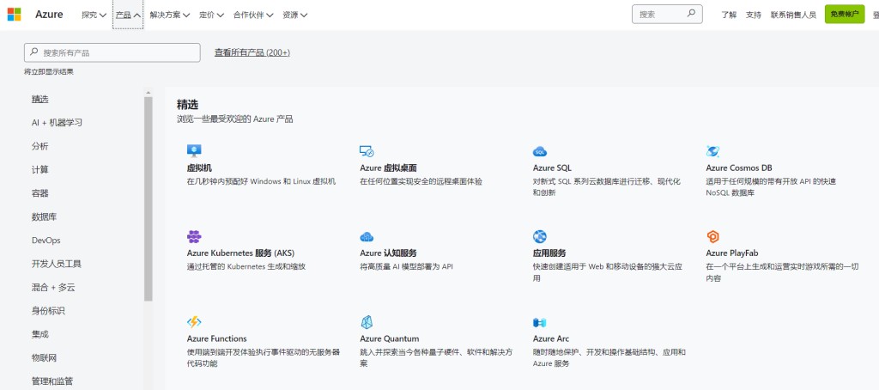Viewport: 879px width, 390px height.
Task: Click the scrollbar up arrow in category list
Action: (x=148, y=93)
